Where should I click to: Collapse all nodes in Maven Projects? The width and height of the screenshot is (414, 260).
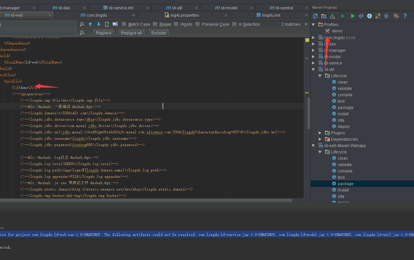click(x=386, y=16)
